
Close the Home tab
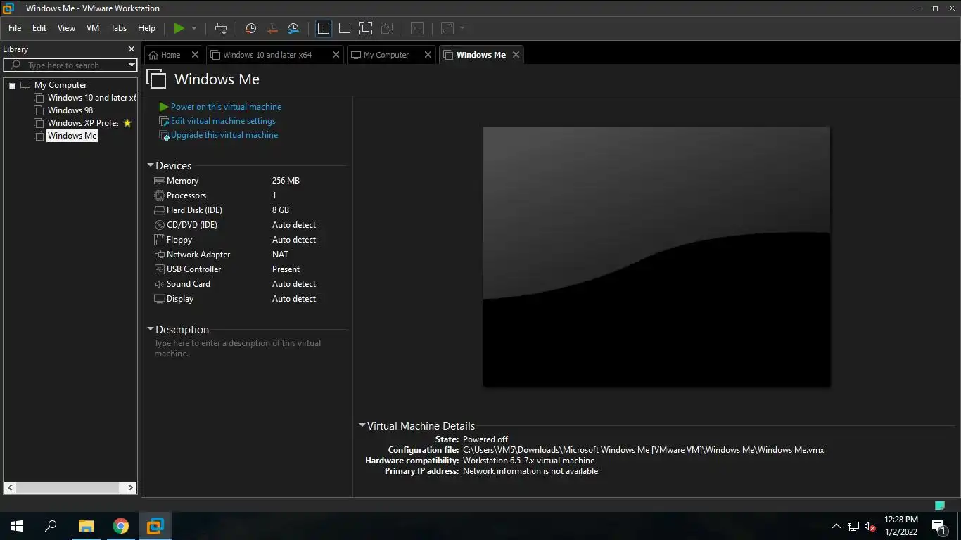195,55
